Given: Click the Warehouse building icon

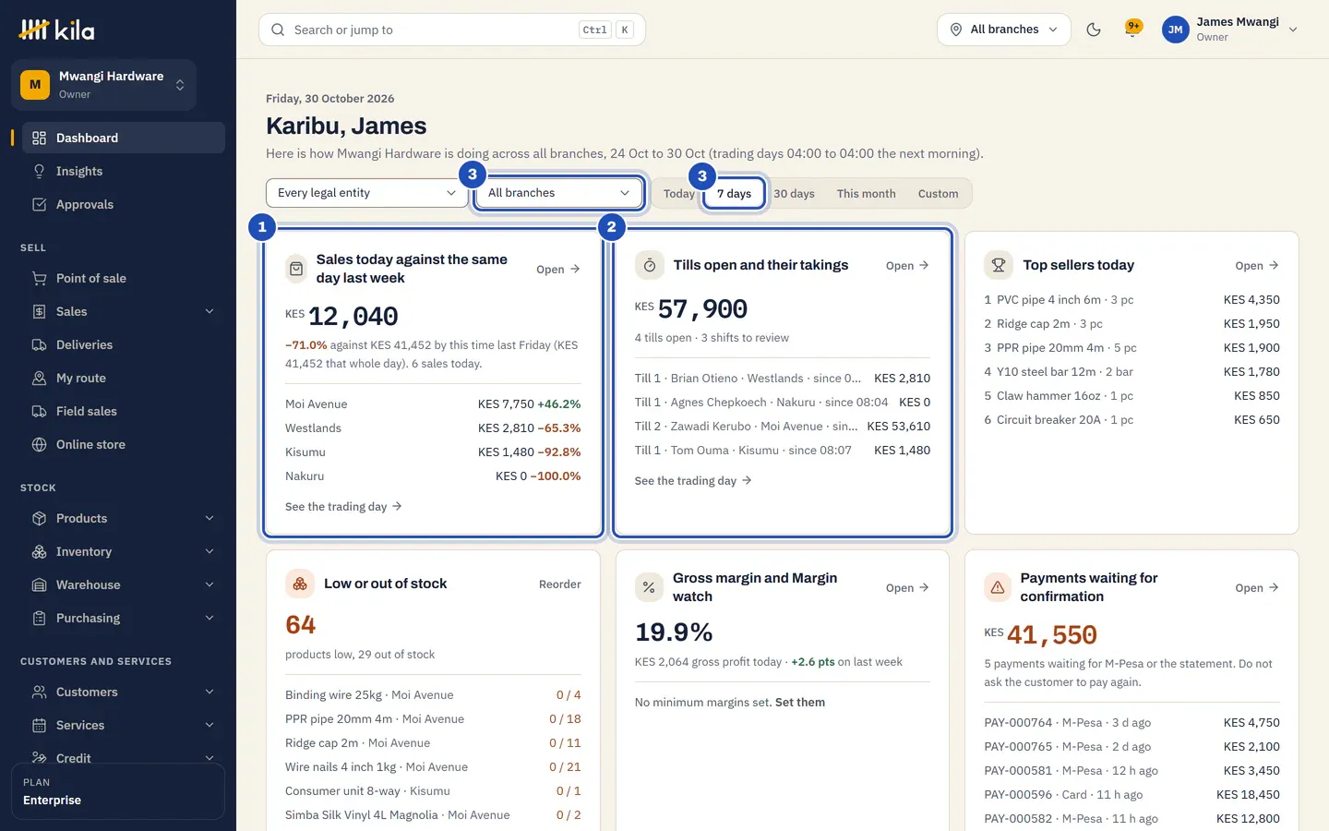Looking at the screenshot, I should click(39, 584).
